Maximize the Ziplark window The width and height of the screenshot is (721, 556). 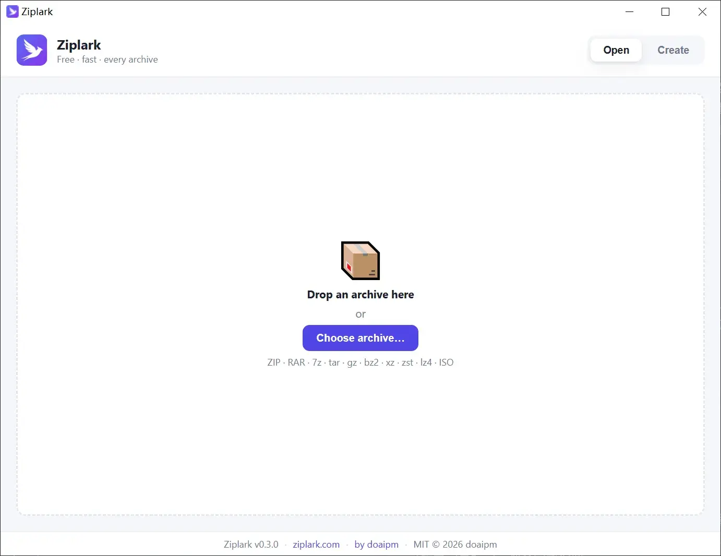(666, 11)
